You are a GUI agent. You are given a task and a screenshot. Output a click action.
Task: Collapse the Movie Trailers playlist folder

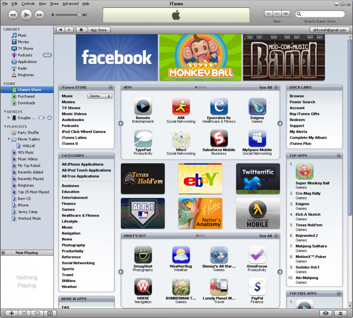[9, 139]
